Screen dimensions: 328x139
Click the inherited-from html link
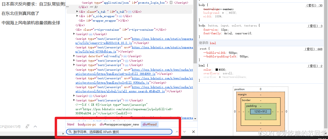coord(213,43)
